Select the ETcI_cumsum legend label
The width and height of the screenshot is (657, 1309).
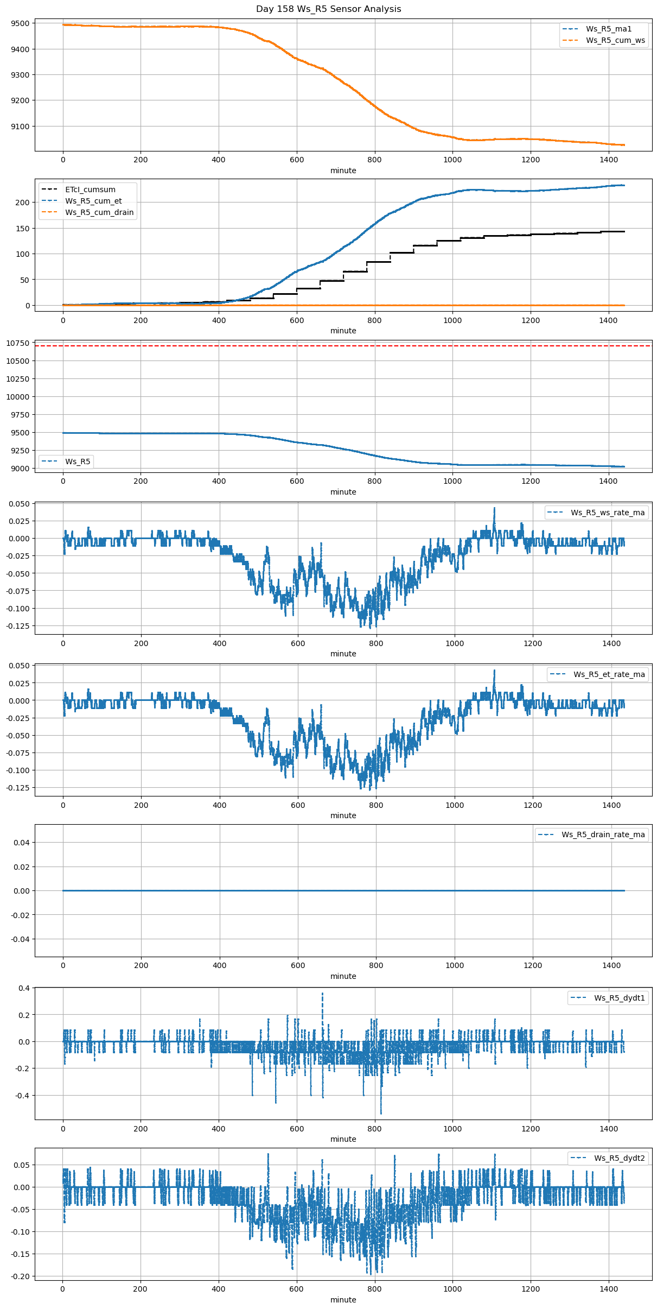[x=90, y=189]
